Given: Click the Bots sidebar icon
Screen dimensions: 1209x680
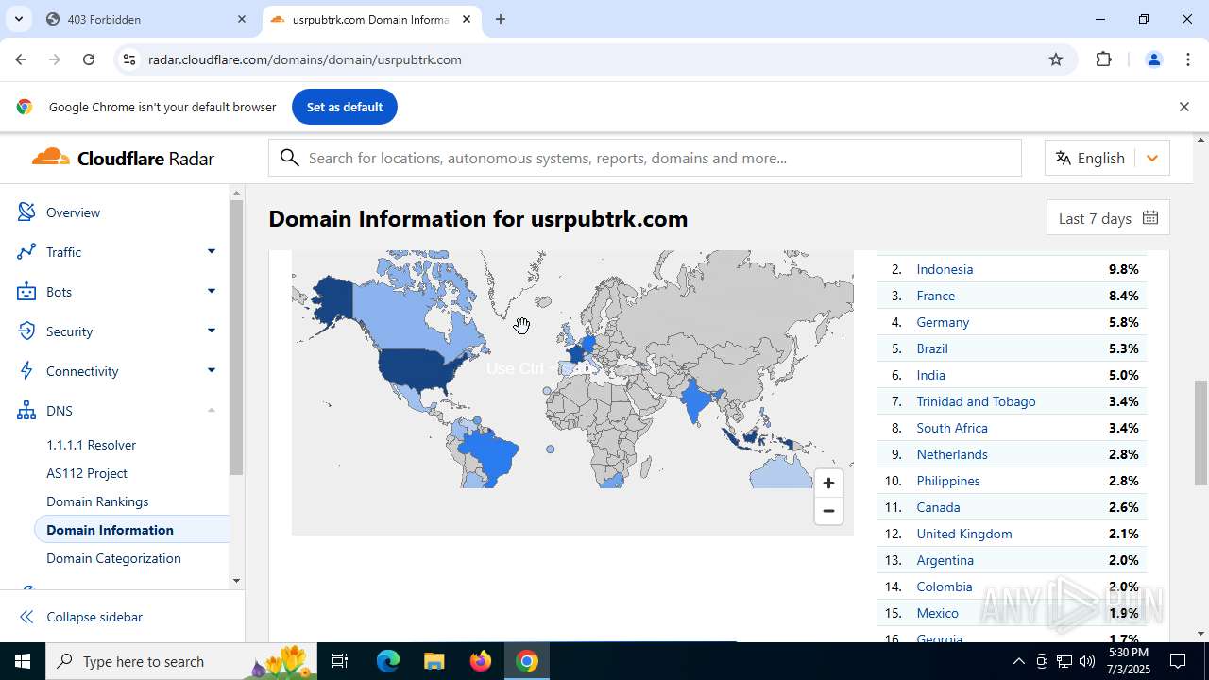Looking at the screenshot, I should pyautogui.click(x=26, y=292).
